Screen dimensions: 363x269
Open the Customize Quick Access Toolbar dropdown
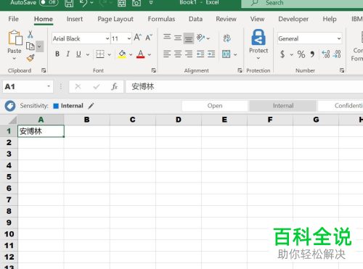click(151, 3)
